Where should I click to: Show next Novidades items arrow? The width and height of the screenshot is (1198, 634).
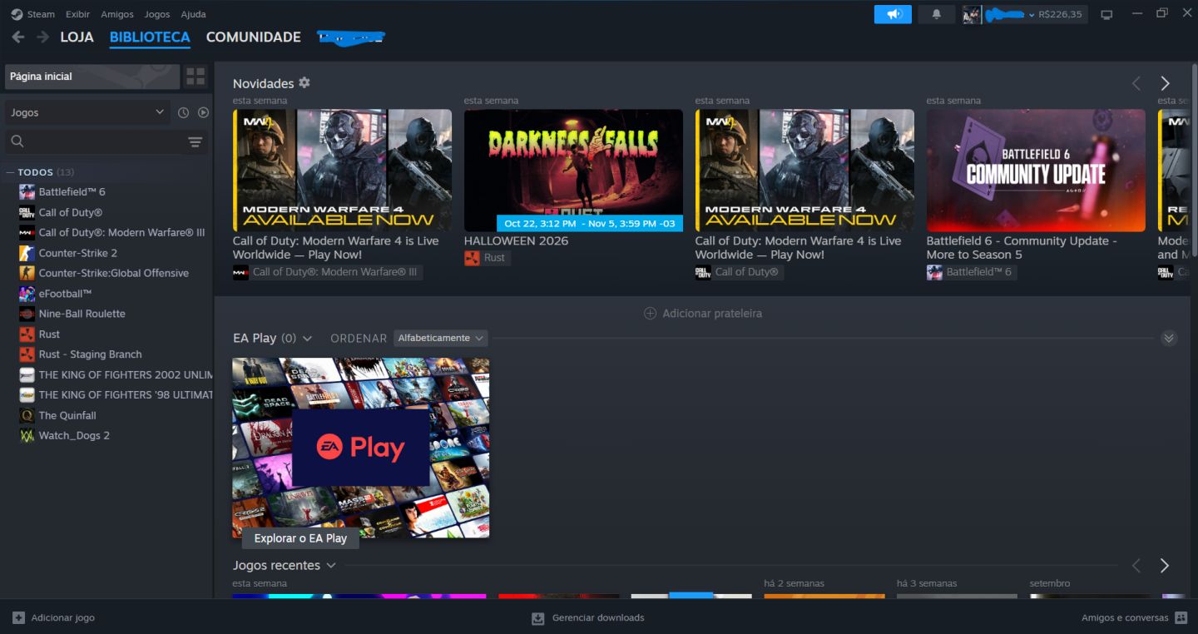(x=1165, y=83)
